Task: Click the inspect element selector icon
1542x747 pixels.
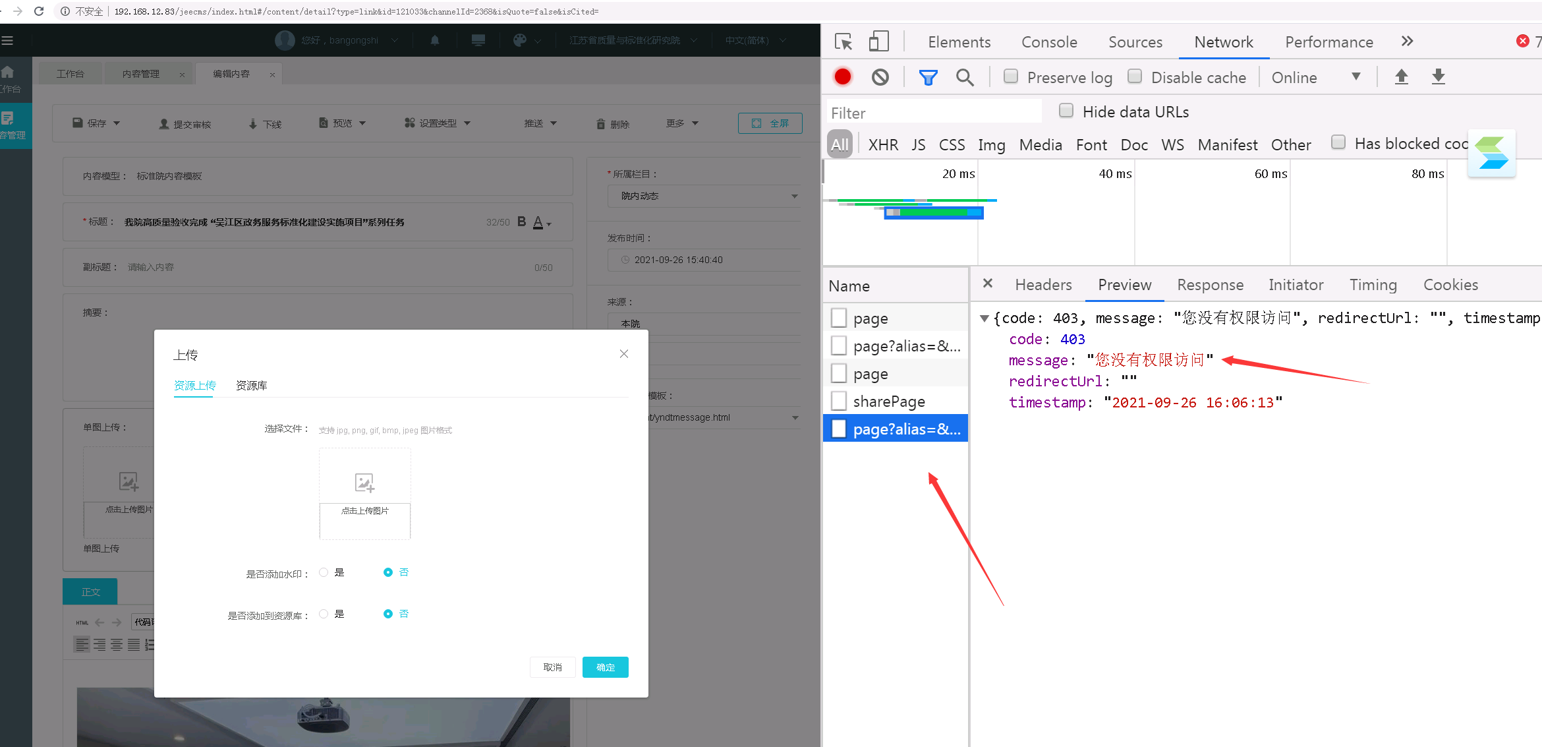Action: [843, 42]
